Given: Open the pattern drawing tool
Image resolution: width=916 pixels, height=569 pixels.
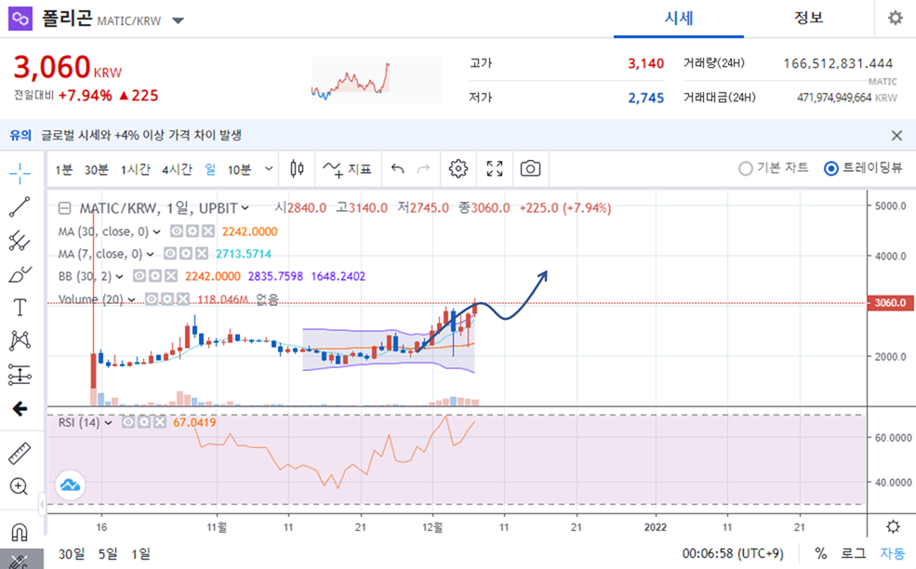Looking at the screenshot, I should [20, 340].
